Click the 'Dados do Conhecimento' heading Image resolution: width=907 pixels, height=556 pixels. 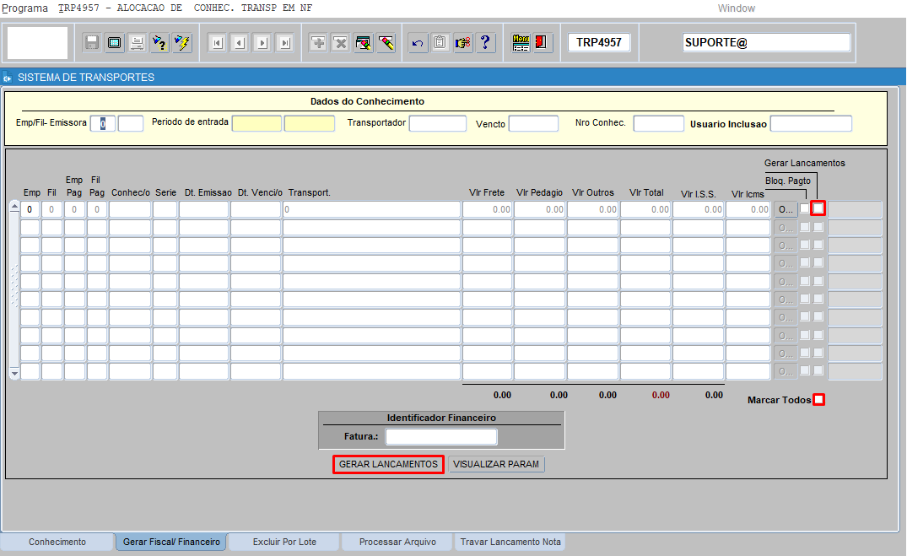(367, 101)
